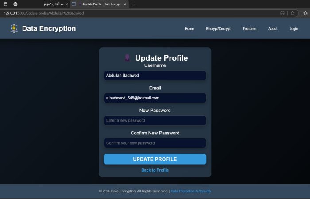The width and height of the screenshot is (310, 199).
Task: Follow the Back to Profile link
Action: 155,170
